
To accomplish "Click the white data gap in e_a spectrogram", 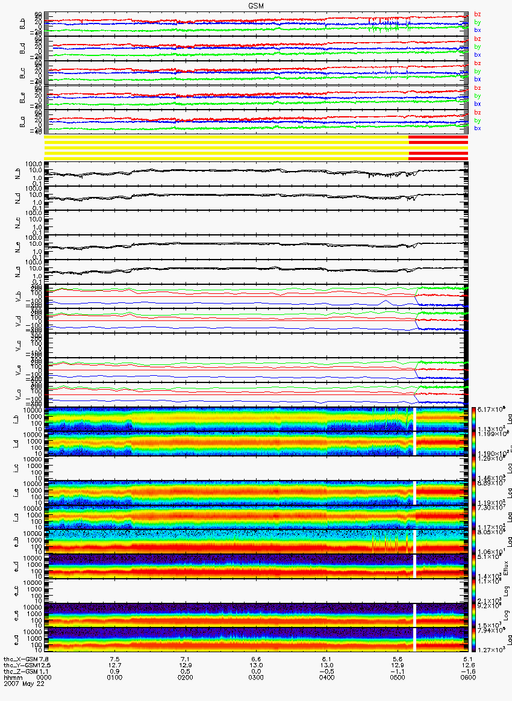I will [414, 640].
